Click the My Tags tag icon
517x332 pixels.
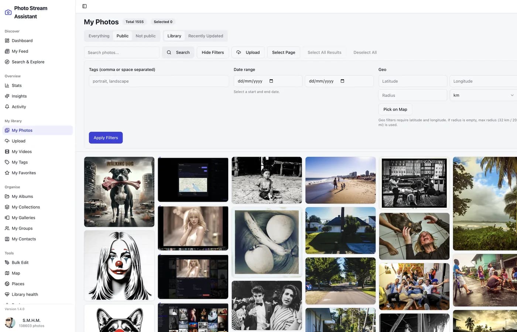(7, 162)
